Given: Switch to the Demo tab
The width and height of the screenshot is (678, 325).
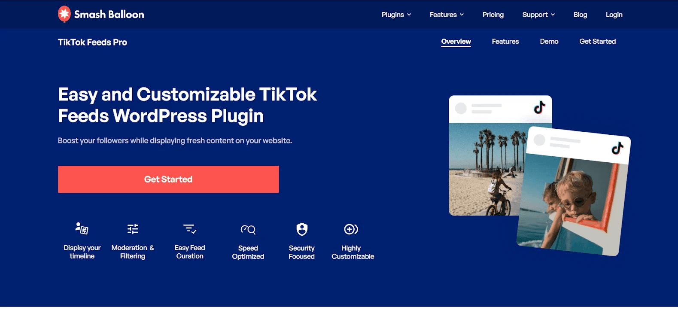Looking at the screenshot, I should (x=549, y=41).
